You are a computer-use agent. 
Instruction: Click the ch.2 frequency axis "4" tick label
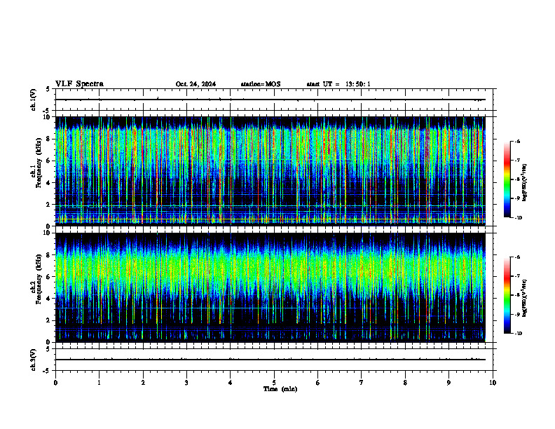click(x=50, y=299)
